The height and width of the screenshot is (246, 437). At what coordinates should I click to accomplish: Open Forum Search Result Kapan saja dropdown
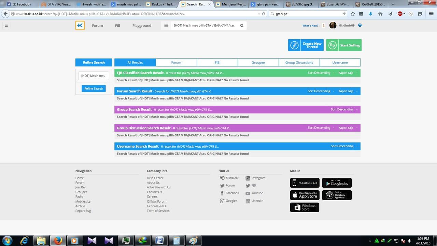[348, 91]
